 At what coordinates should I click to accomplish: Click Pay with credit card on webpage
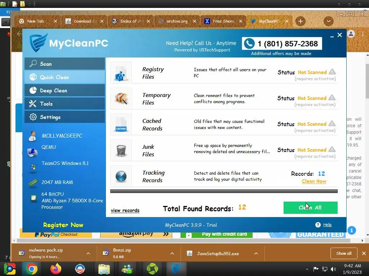click(217, 234)
